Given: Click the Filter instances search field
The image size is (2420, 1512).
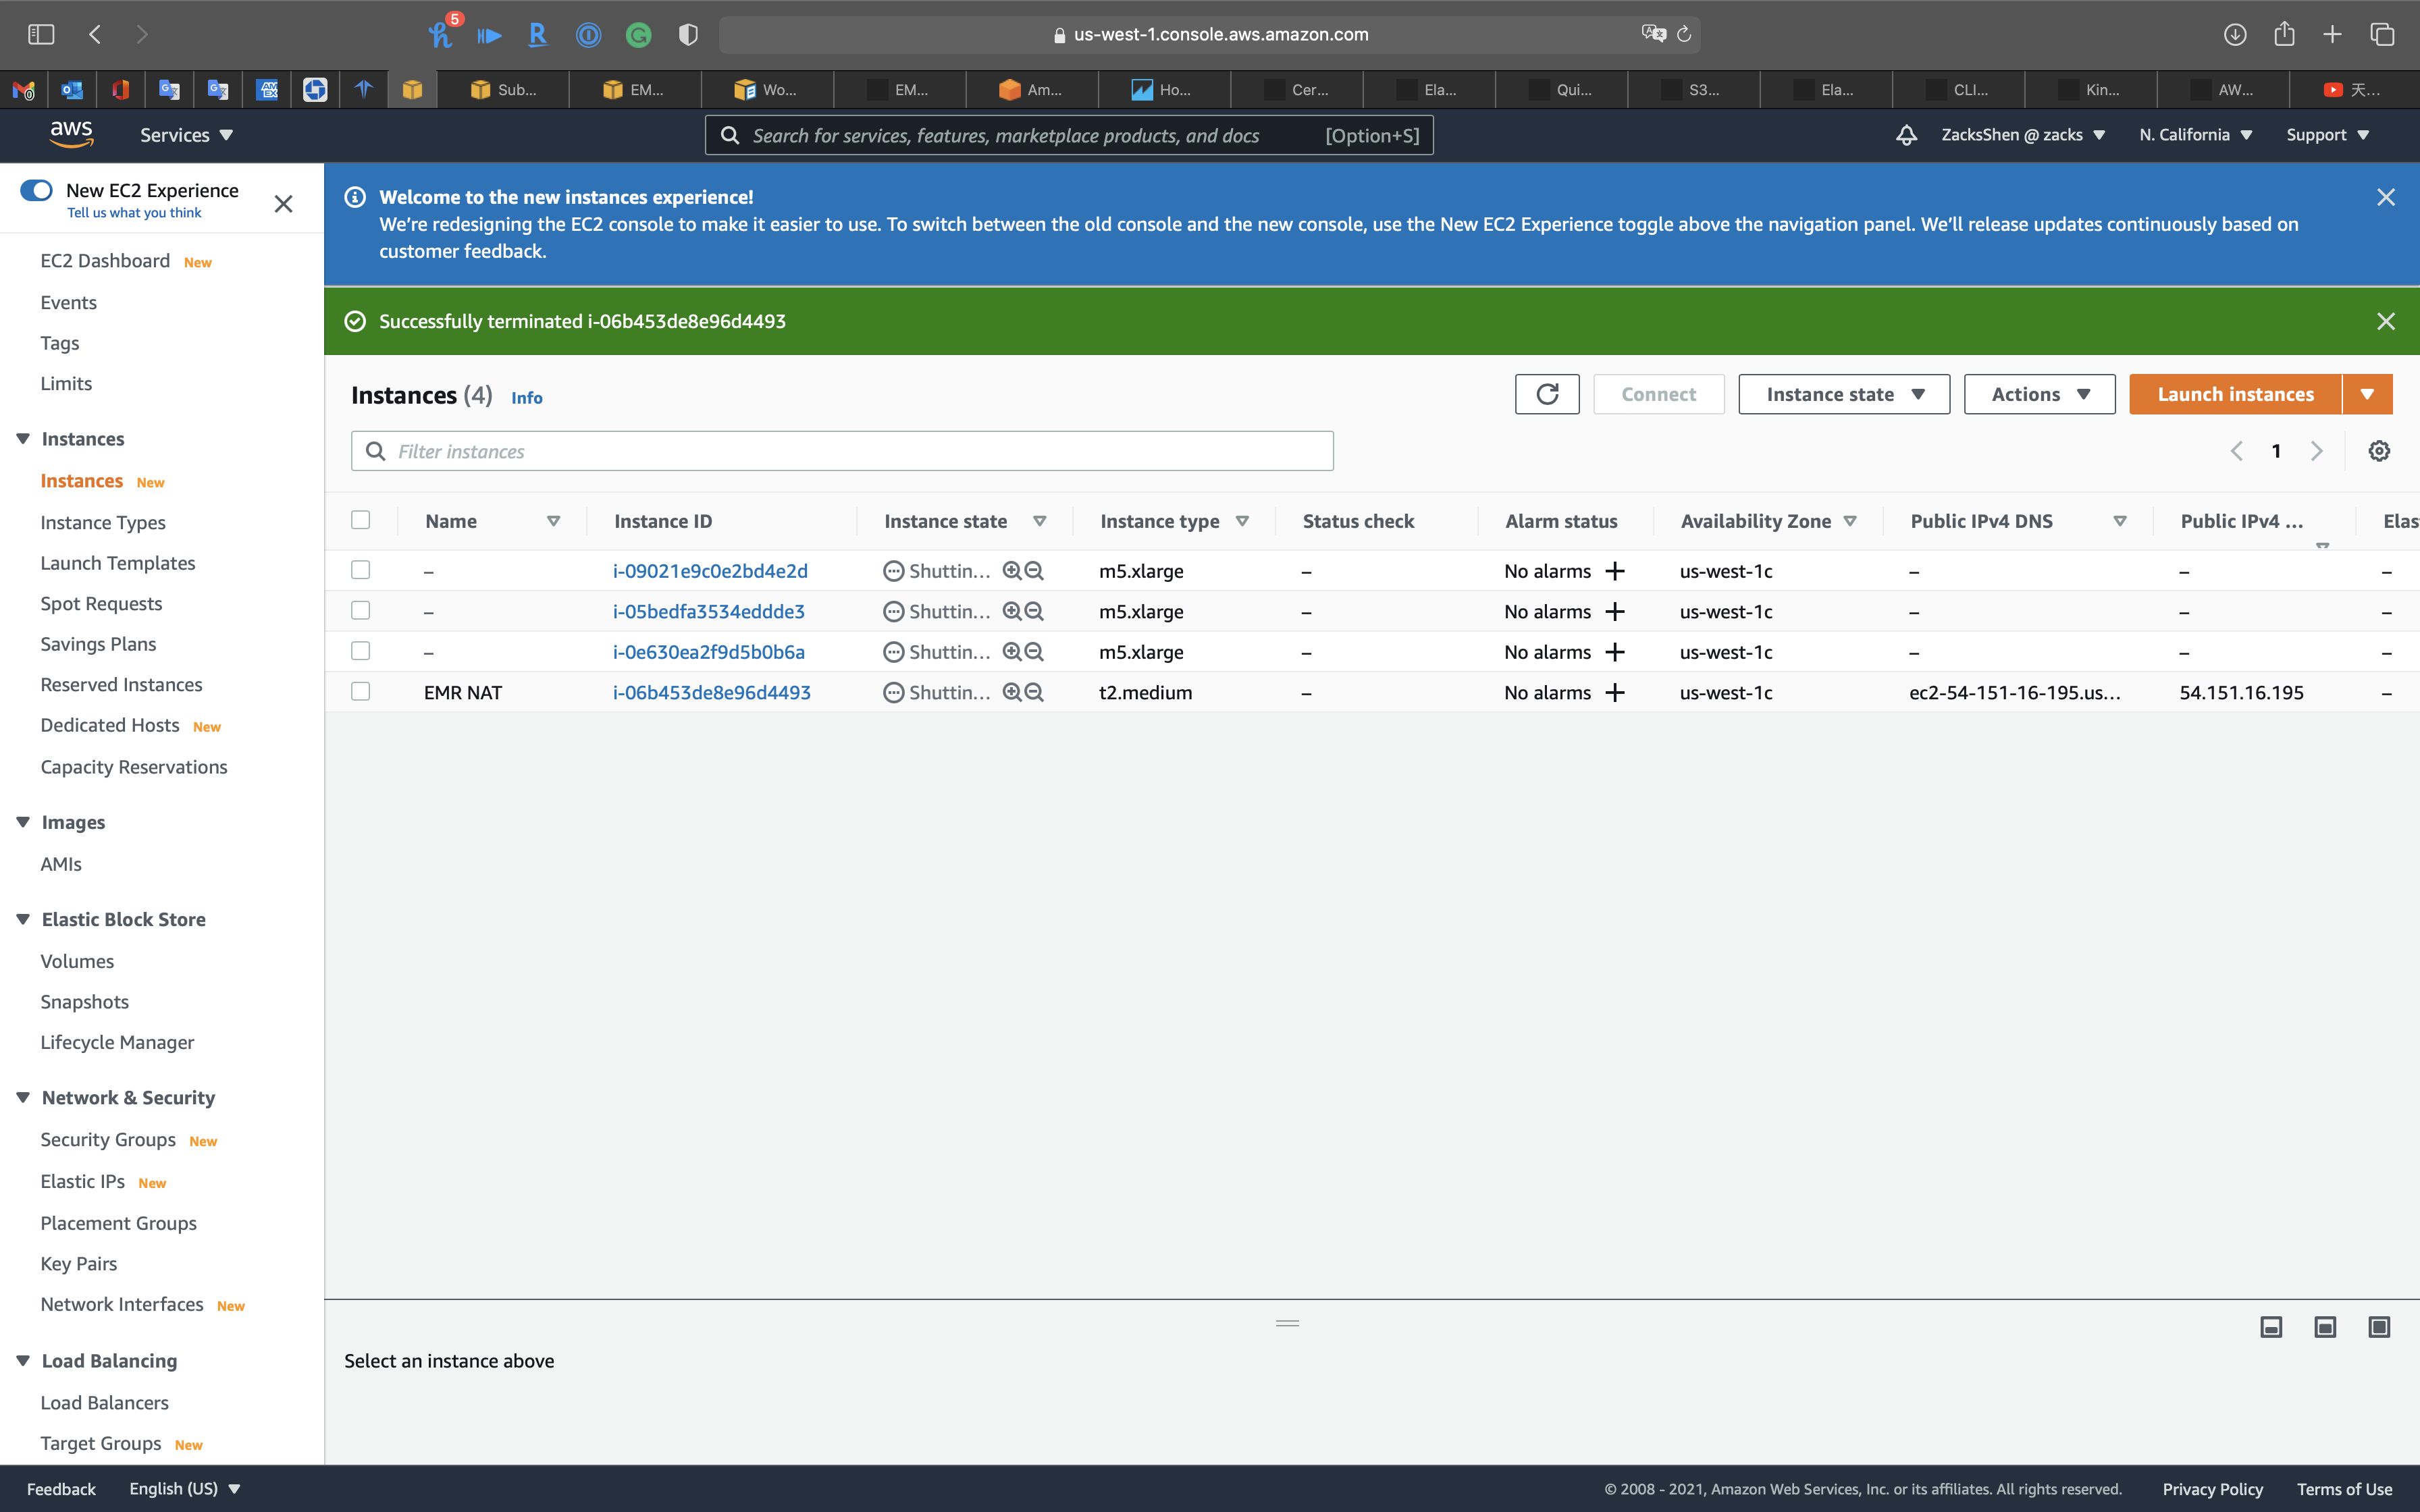Looking at the screenshot, I should 842,451.
